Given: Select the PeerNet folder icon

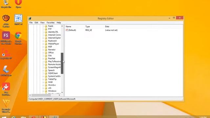Looking at the screenshot, I should click(46, 58).
